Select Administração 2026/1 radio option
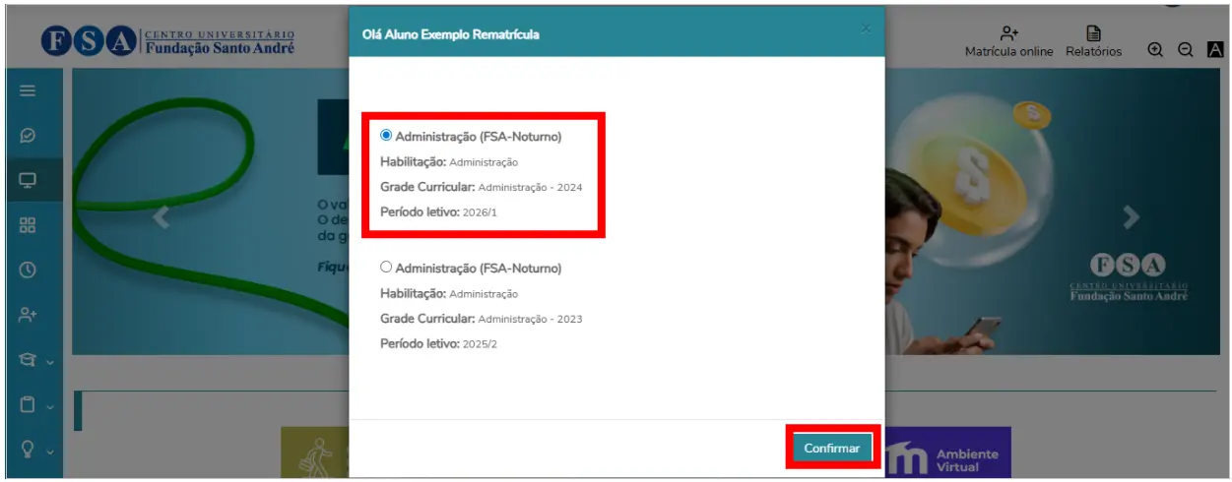This screenshot has width=1232, height=482. click(386, 136)
